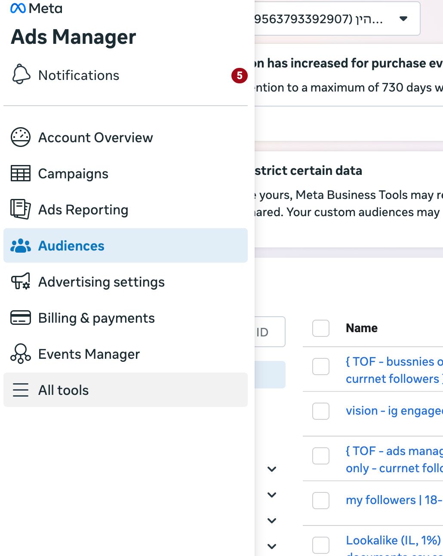Check the 'Lookalike (IL, 1%)' row

click(x=321, y=545)
